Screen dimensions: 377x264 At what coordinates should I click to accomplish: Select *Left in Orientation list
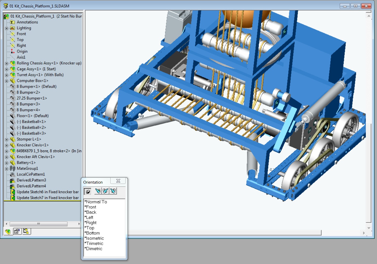(x=89, y=217)
